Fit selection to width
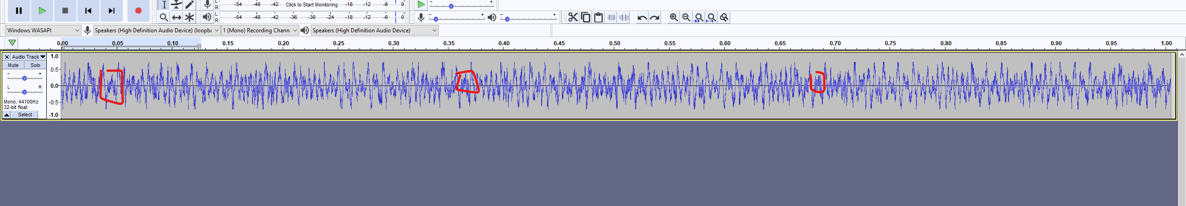The width and height of the screenshot is (1186, 206). tap(699, 18)
